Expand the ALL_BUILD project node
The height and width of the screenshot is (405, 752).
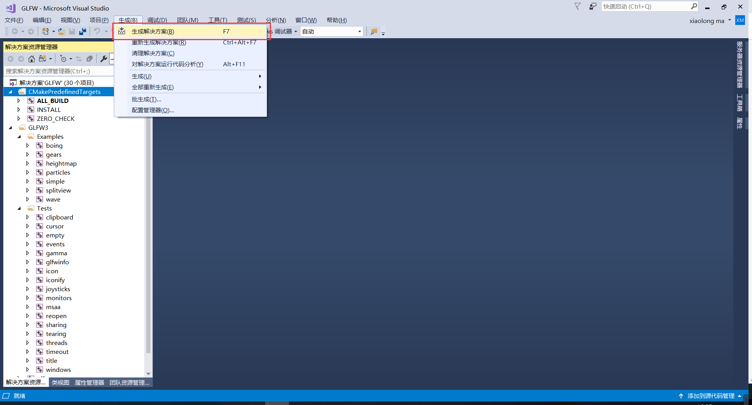point(19,101)
